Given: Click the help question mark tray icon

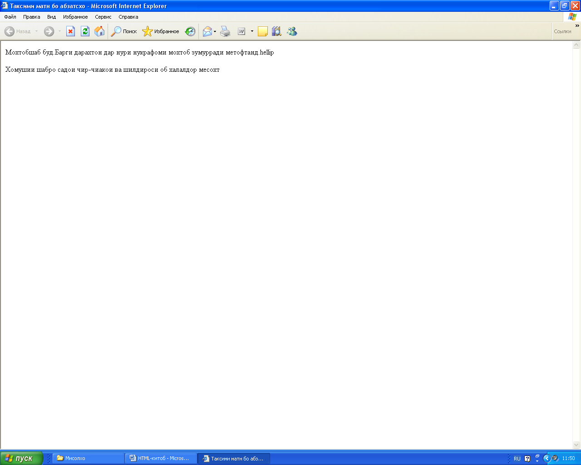Looking at the screenshot, I should (527, 459).
